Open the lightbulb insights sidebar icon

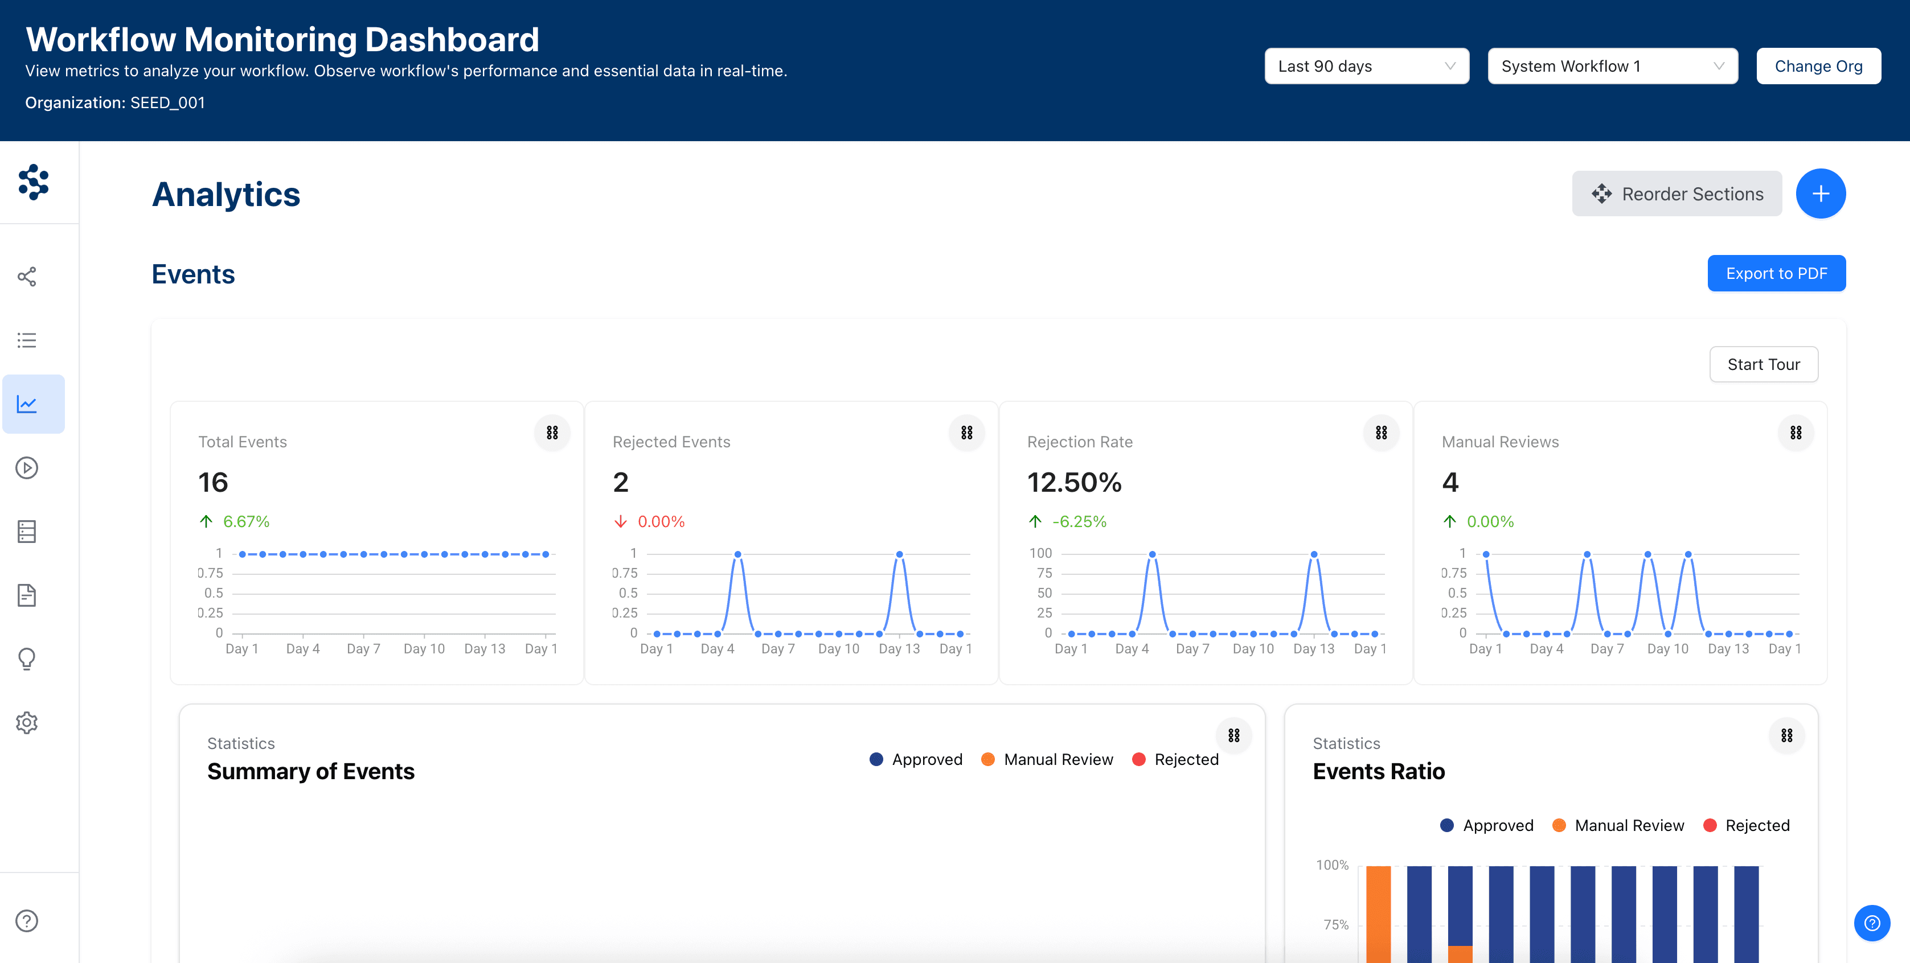(x=27, y=659)
